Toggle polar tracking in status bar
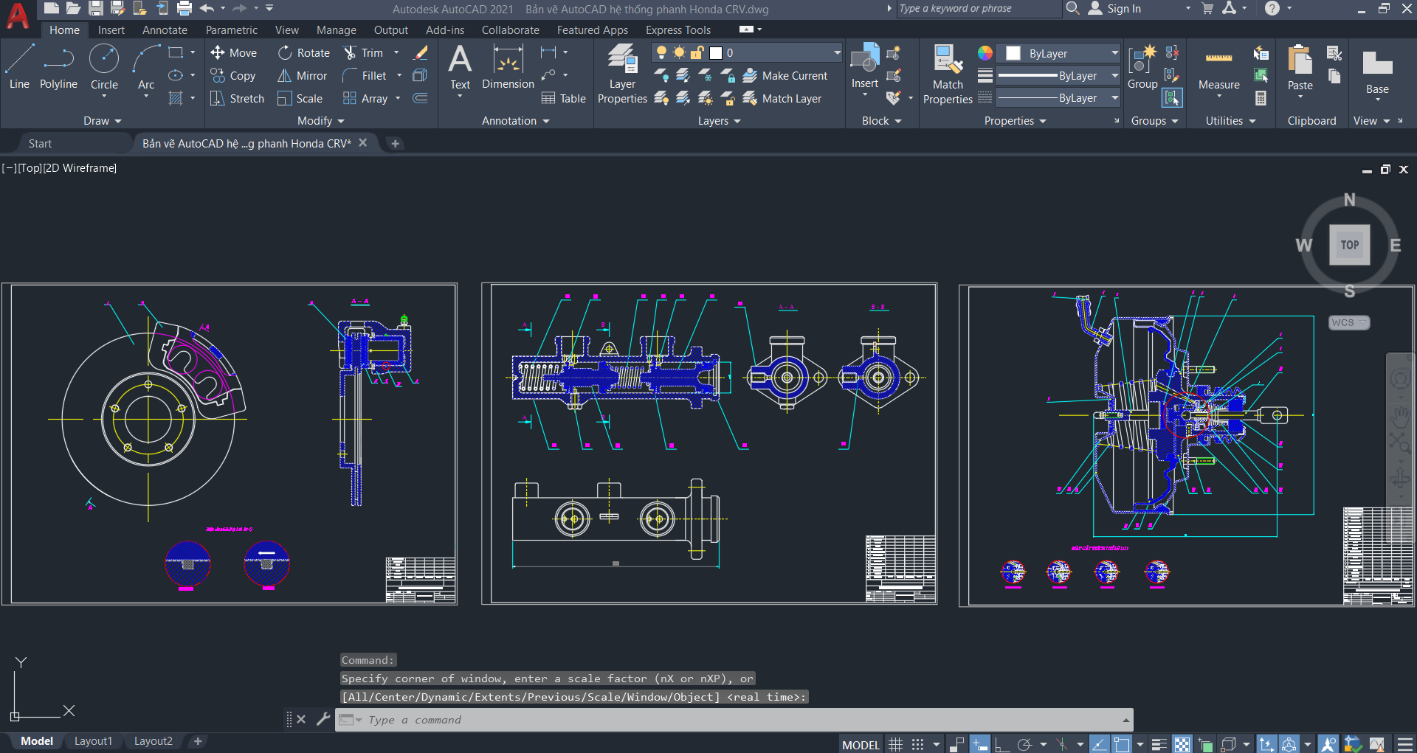Viewport: 1417px width, 753px height. (x=1024, y=744)
